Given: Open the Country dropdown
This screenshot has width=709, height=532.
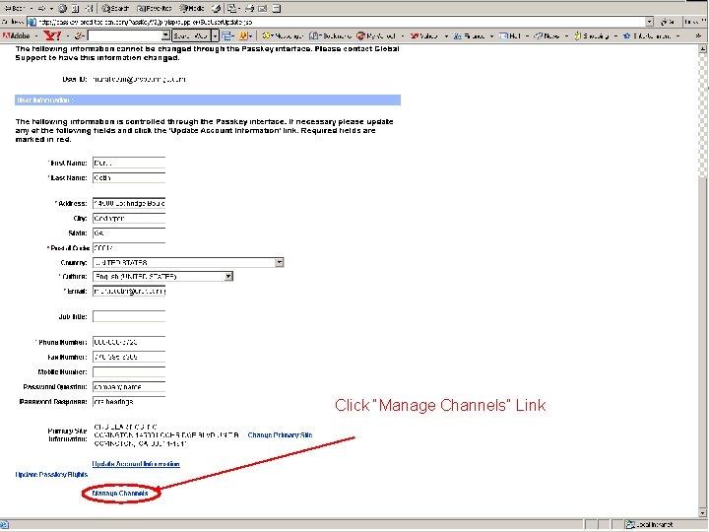Looking at the screenshot, I should 188,262.
